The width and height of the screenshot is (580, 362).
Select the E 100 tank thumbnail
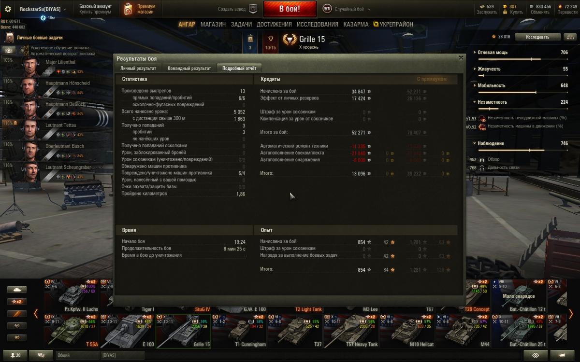coord(127,331)
